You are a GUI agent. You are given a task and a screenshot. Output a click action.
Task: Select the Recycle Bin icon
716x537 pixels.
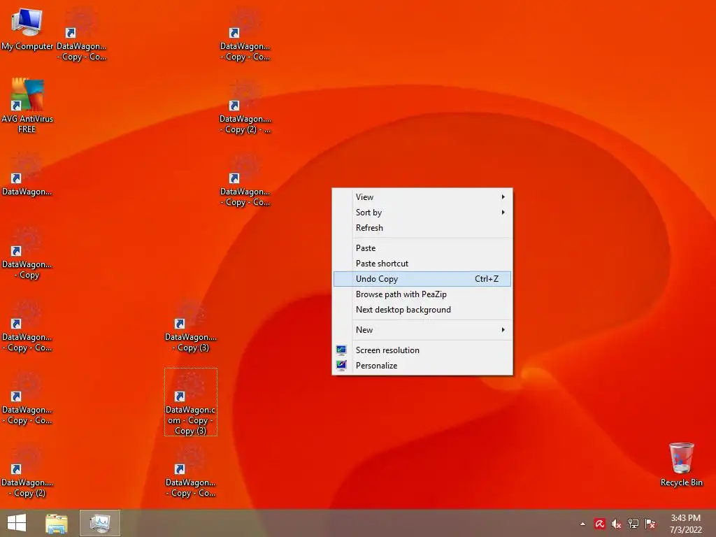coord(681,464)
